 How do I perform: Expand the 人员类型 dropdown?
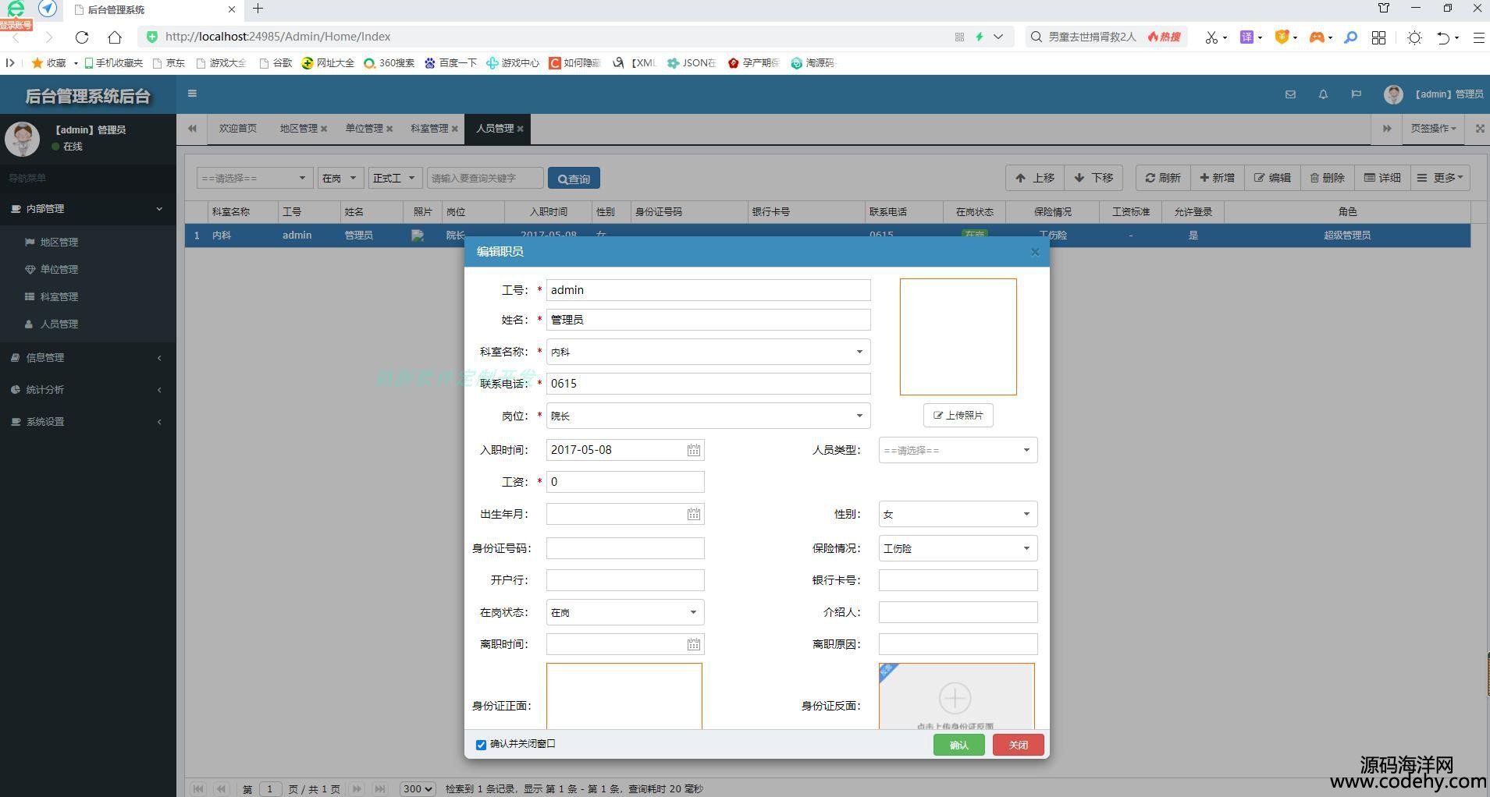[x=1026, y=450]
